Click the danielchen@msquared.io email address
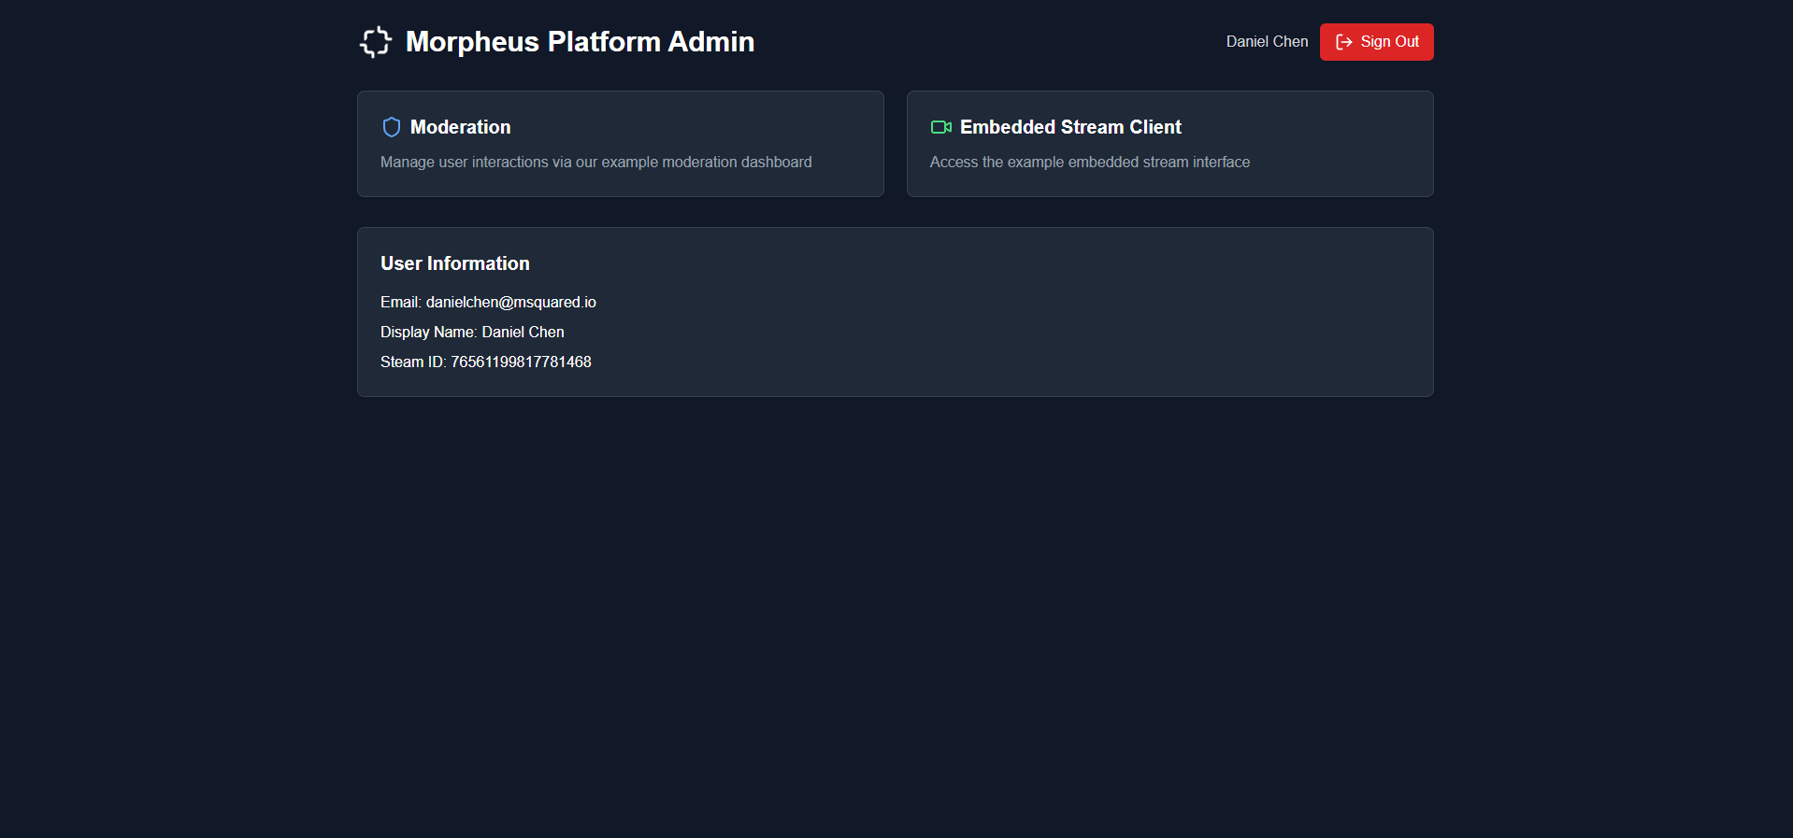This screenshot has width=1793, height=838. pyautogui.click(x=510, y=303)
